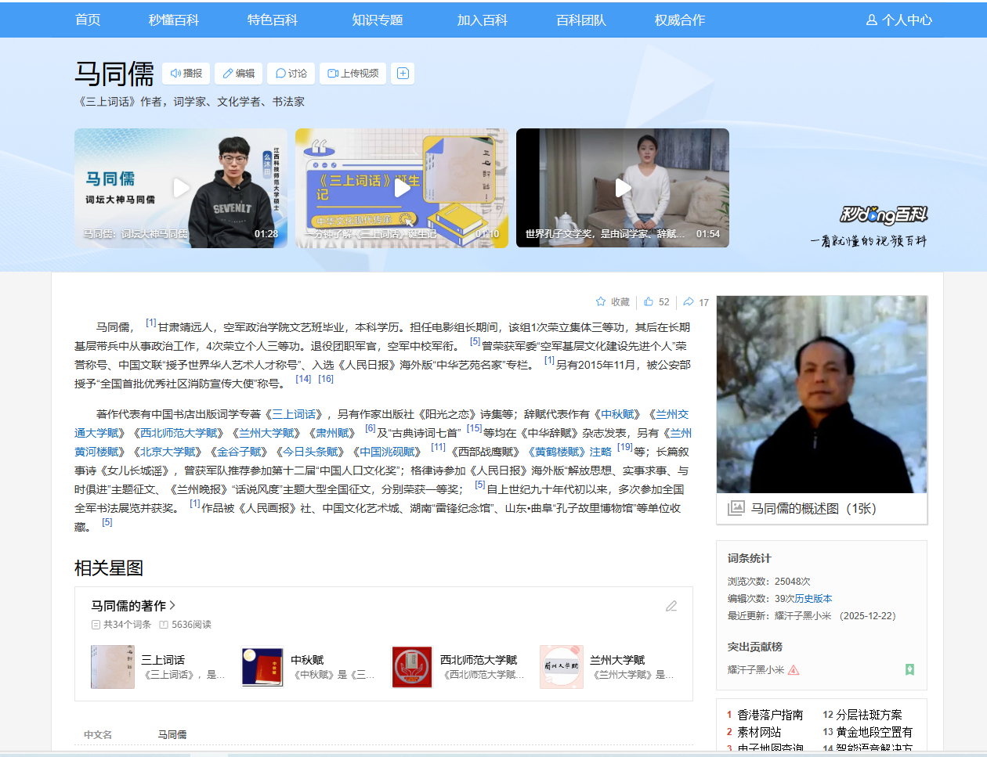The width and height of the screenshot is (987, 757).
Task: Open the 中秋赋 thumbnail
Action: (262, 667)
